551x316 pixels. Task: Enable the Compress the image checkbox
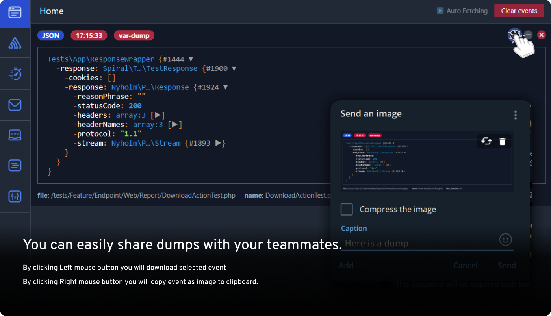(x=347, y=209)
